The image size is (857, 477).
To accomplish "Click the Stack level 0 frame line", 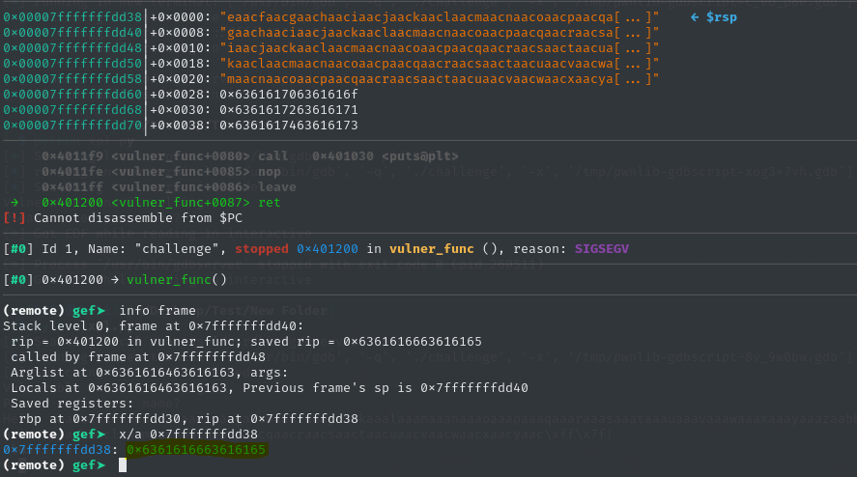I will [153, 326].
